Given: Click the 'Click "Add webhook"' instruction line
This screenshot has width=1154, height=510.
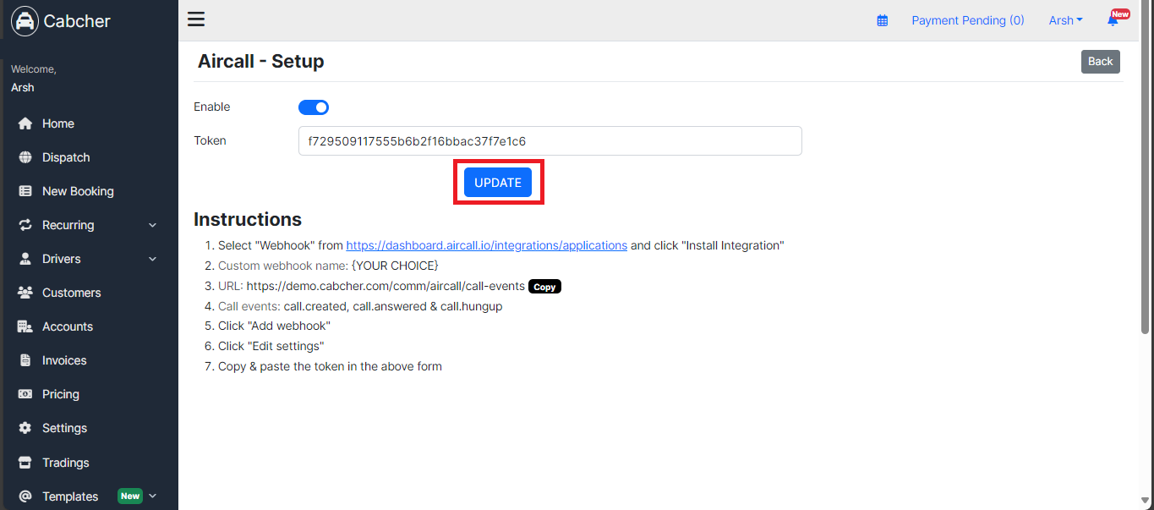Looking at the screenshot, I should (x=274, y=326).
